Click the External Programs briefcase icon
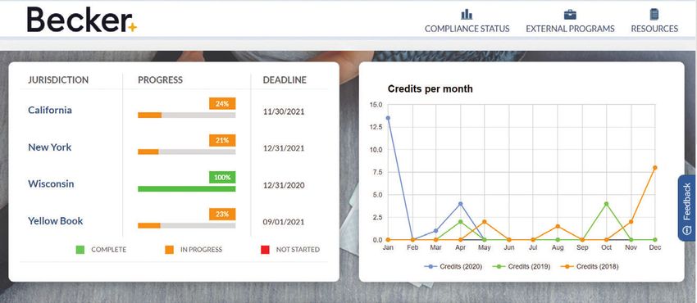The width and height of the screenshot is (697, 303). [x=570, y=14]
